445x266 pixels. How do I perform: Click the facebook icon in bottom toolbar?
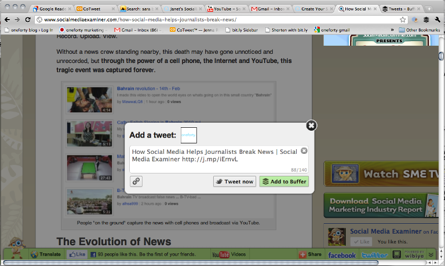pos(342,255)
